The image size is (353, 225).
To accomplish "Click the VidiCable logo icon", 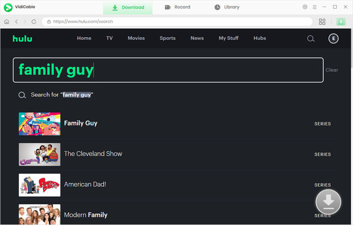I will click(8, 7).
